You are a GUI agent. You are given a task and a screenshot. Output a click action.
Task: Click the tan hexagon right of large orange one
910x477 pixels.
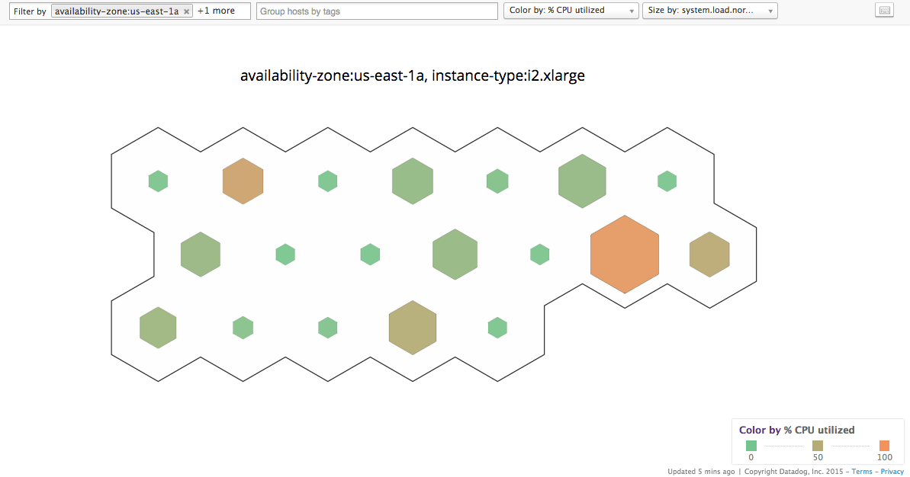709,255
